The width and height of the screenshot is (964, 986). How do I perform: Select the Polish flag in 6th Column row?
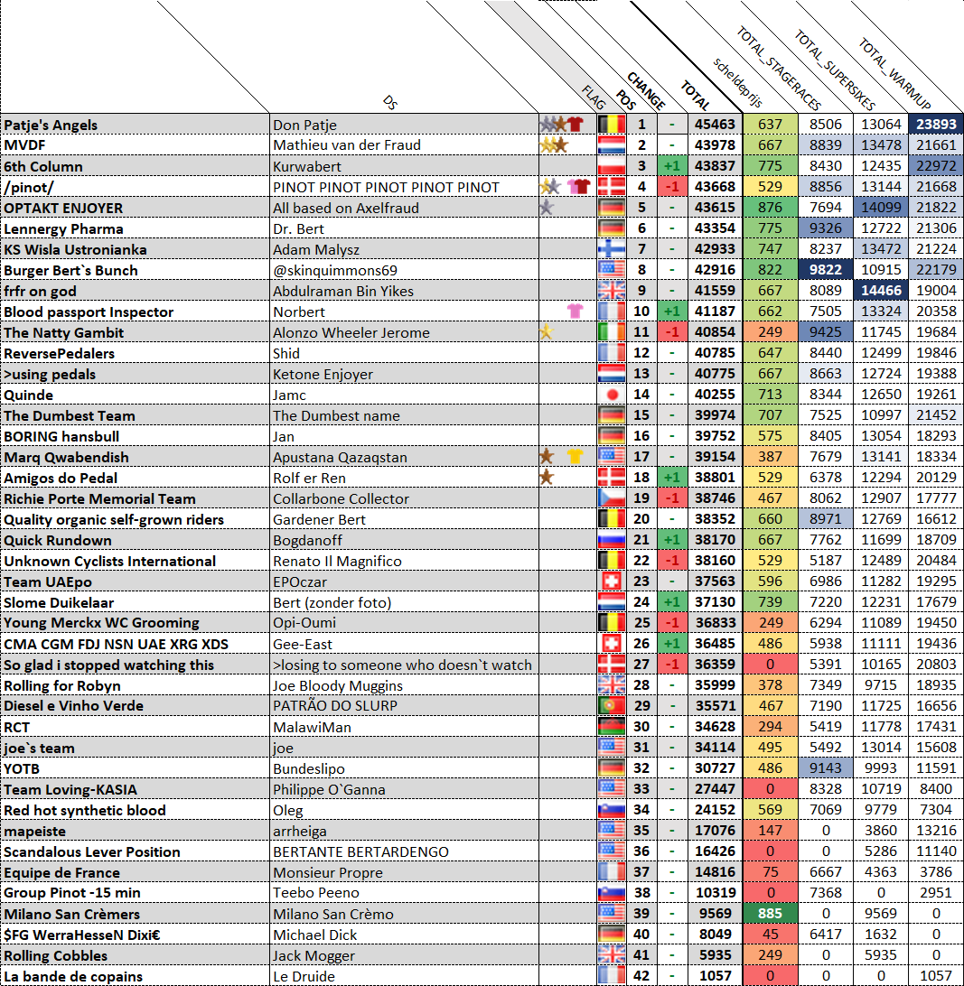pos(611,165)
